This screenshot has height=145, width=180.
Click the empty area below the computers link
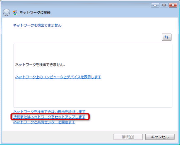pyautogui.click(x=92, y=93)
